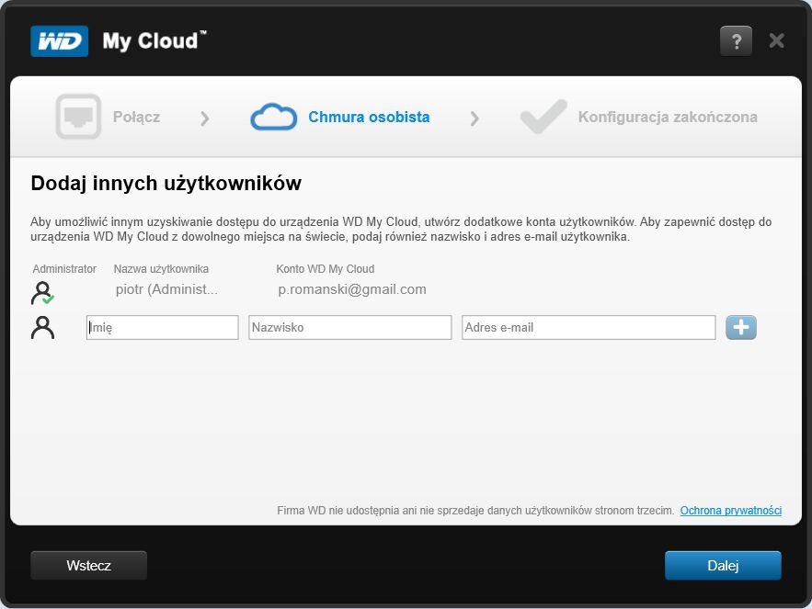
Task: Open help with the question mark button
Action: point(736,41)
